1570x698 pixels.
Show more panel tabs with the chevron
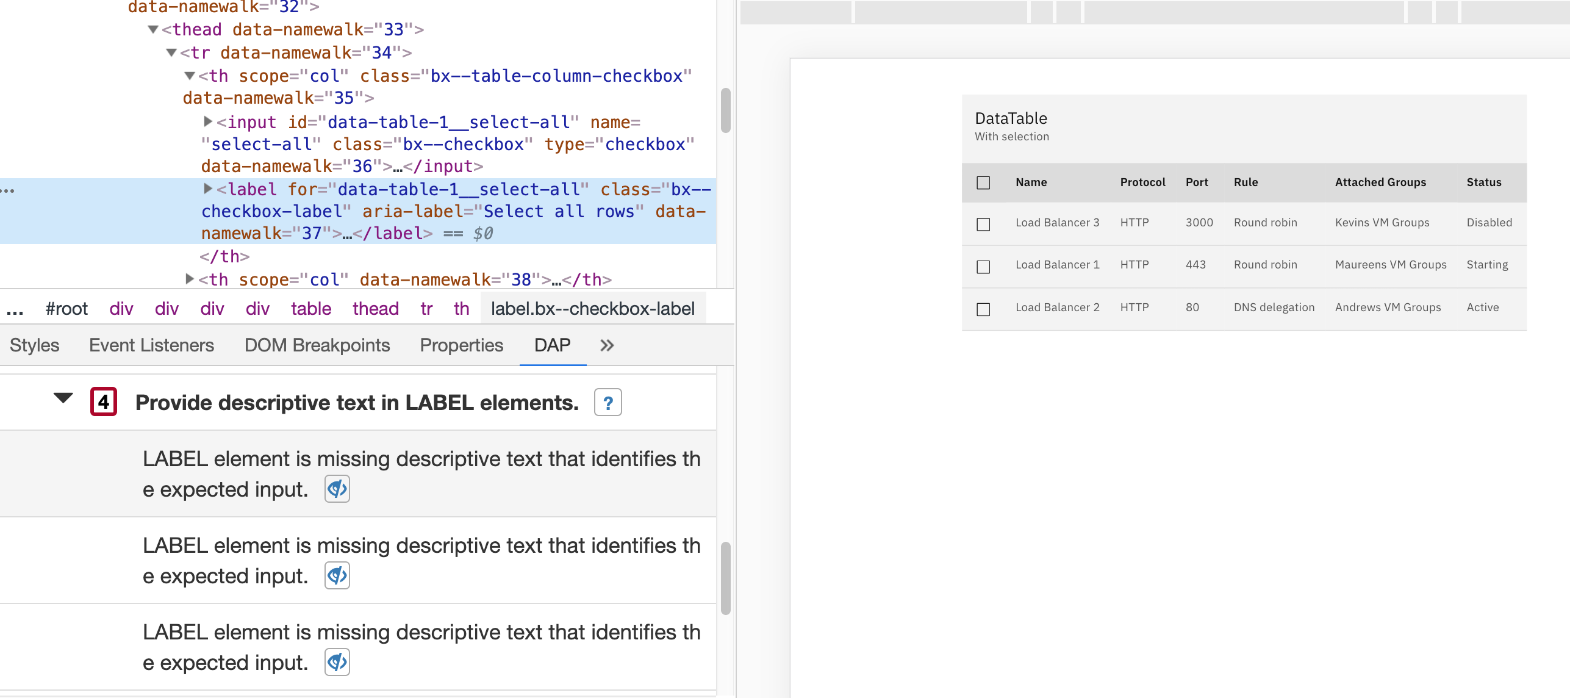coord(606,345)
